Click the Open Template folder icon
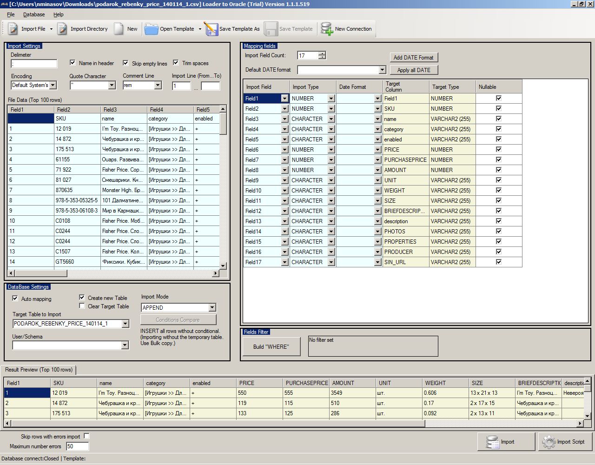Viewport: 595px width, 465px height. coord(151,29)
